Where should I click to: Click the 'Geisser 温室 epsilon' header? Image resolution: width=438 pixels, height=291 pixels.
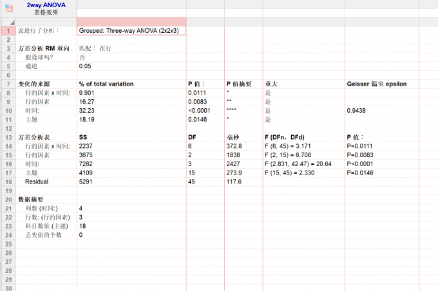(377, 84)
